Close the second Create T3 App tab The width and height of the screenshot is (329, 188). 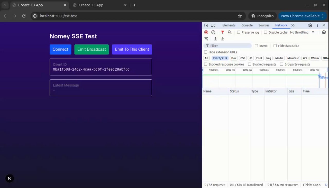[125, 5]
